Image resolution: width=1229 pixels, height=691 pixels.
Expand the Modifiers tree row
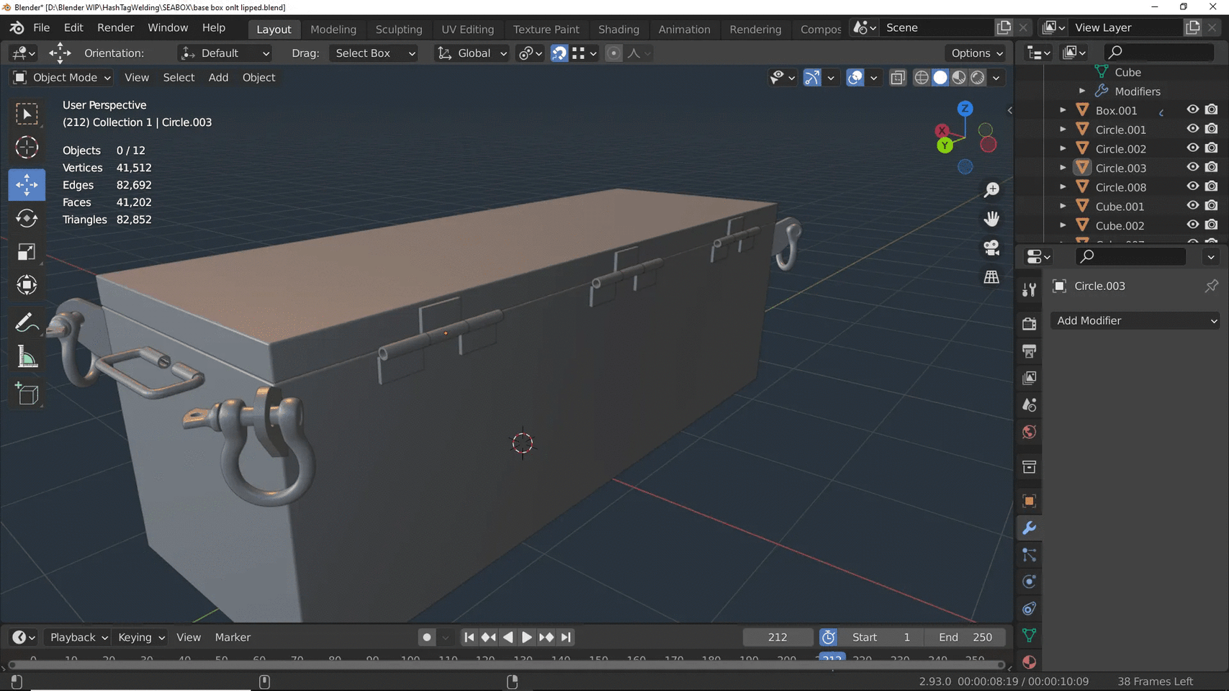coord(1081,91)
